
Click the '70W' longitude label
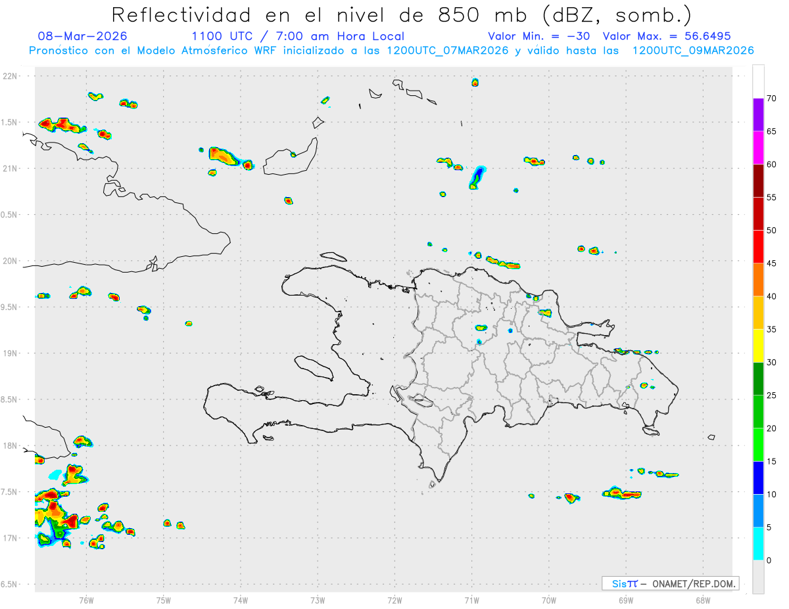[549, 600]
